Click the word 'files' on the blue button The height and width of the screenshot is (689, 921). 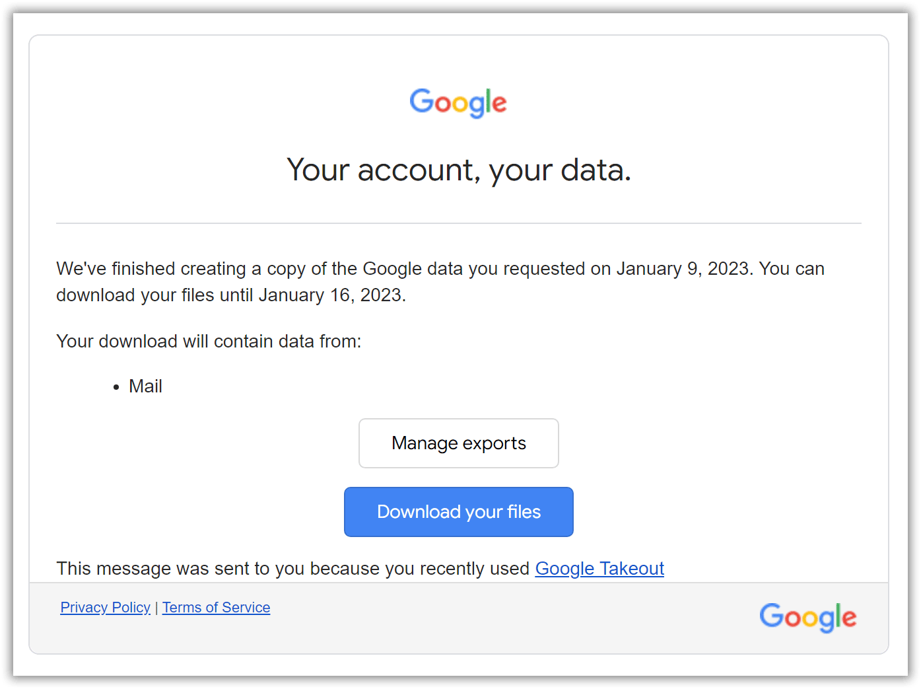(x=524, y=512)
